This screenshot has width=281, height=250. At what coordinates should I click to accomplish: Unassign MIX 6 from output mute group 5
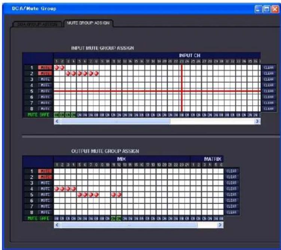click(85, 195)
